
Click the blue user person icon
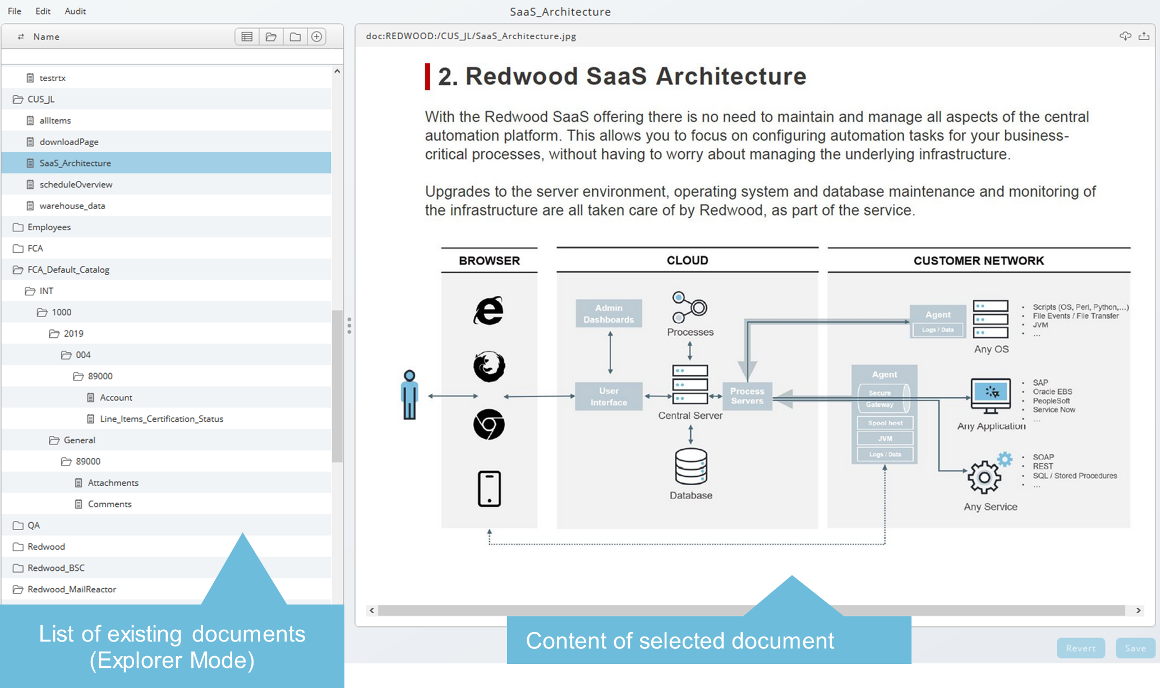tap(409, 394)
